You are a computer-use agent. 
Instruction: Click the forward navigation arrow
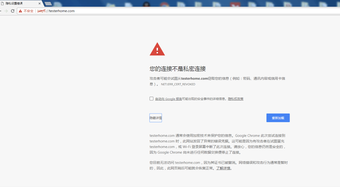[6, 11]
